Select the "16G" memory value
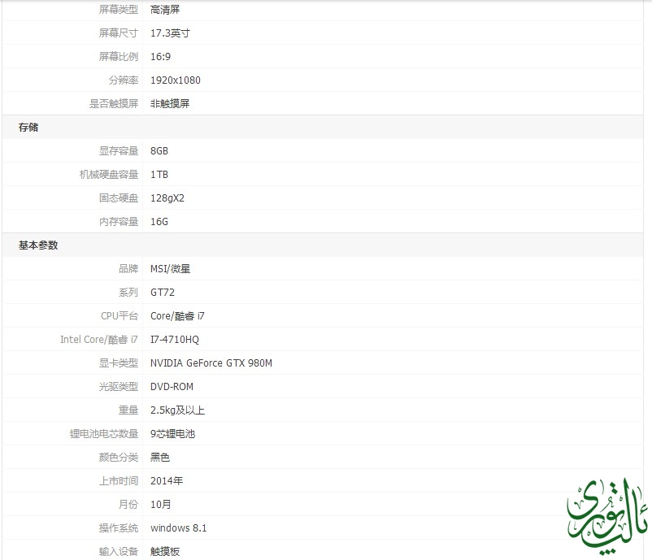The height and width of the screenshot is (560, 652). 159,222
